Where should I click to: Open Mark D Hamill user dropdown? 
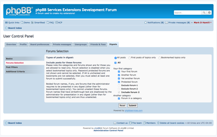click(x=203, y=23)
